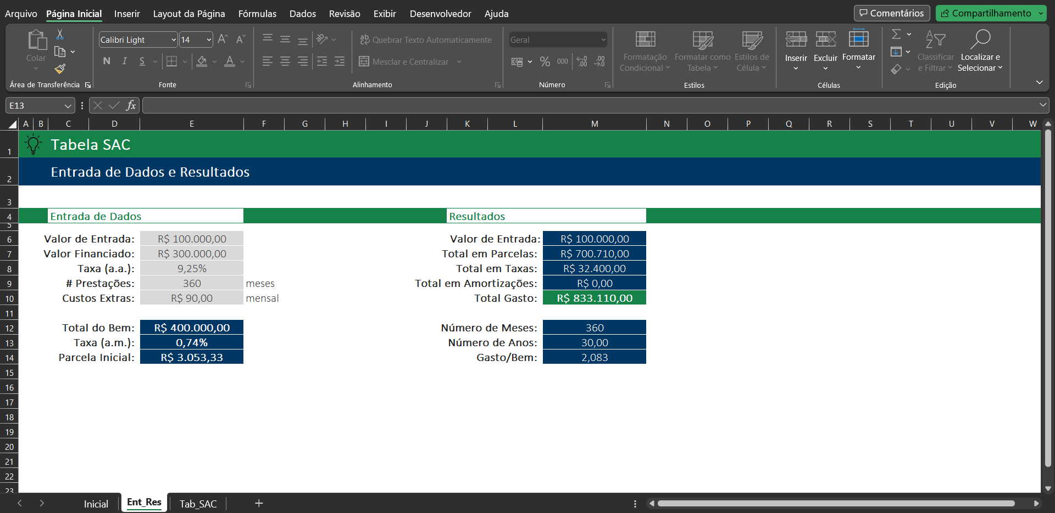Viewport: 1055px width, 513px height.
Task: Toggle bold with the N button
Action: point(107,61)
